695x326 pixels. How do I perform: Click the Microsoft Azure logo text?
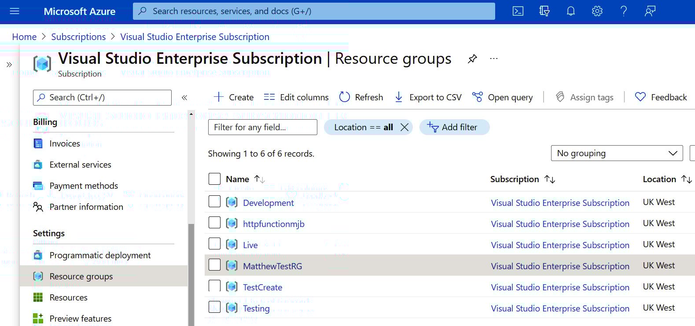click(80, 11)
